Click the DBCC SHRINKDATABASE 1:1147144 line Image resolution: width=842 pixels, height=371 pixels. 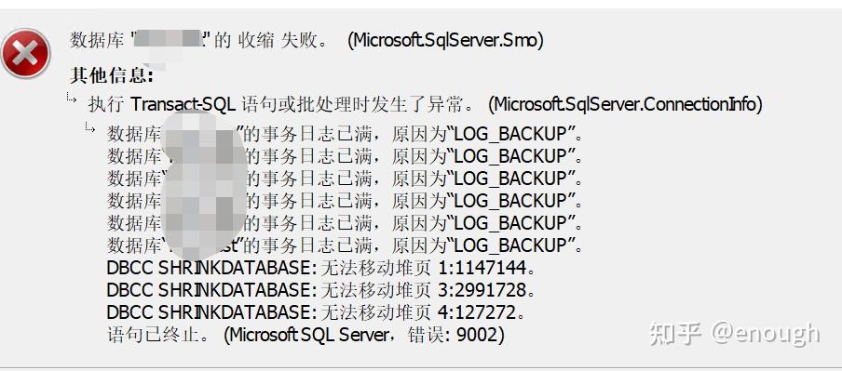click(321, 268)
